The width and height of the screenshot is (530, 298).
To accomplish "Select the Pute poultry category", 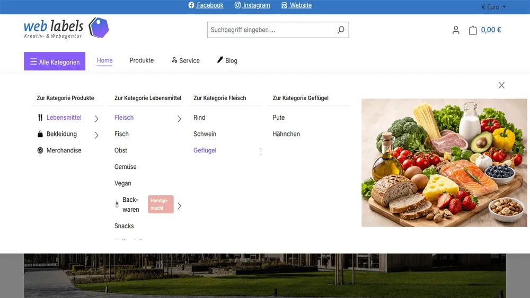I will pyautogui.click(x=279, y=118).
